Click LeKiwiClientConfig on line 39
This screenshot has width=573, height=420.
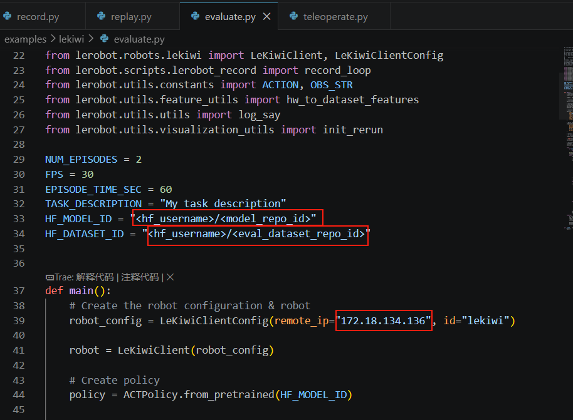[x=214, y=320]
